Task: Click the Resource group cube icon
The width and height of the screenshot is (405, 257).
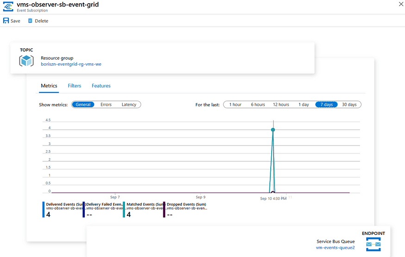Action: [26, 61]
